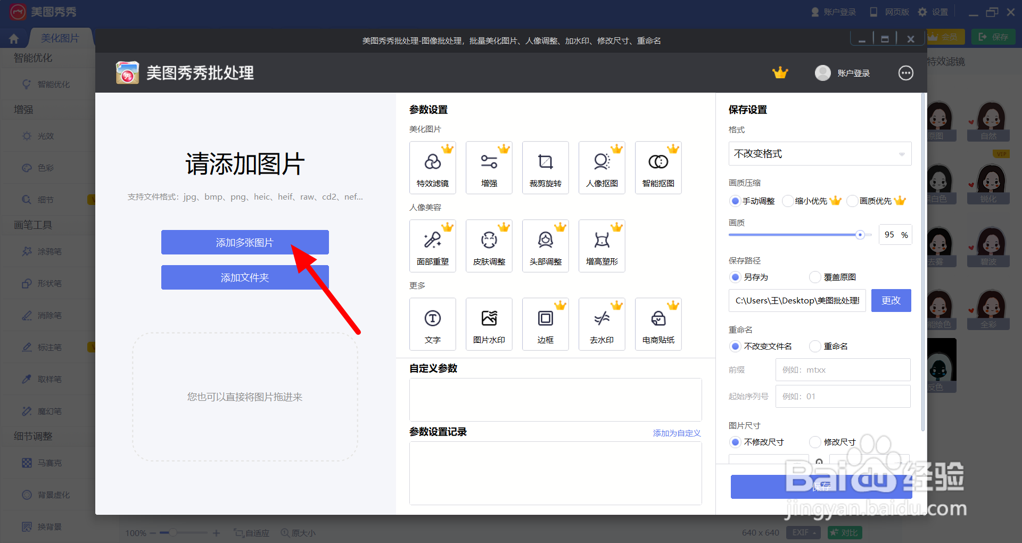
Task: Click the VIP crown icon in header
Action: (780, 73)
